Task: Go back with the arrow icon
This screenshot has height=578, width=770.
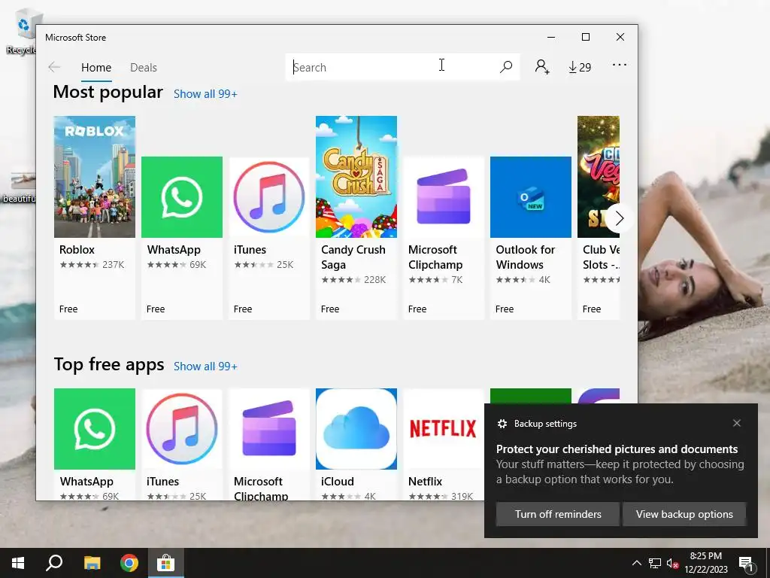Action: 54,67
